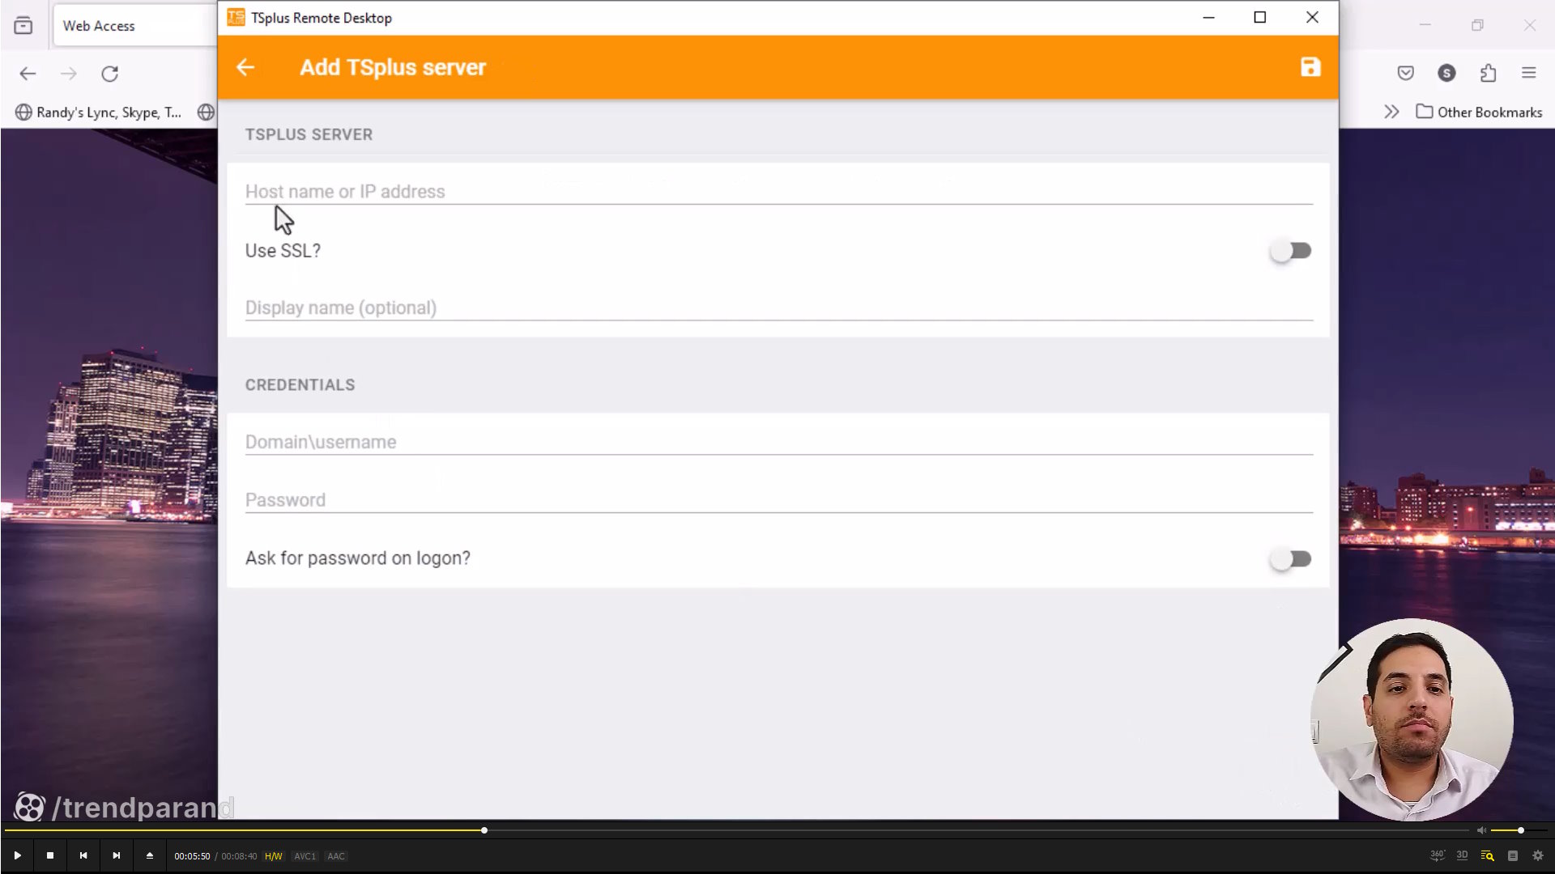Select the Web Access browser tab
1555x874 pixels.
(x=134, y=26)
